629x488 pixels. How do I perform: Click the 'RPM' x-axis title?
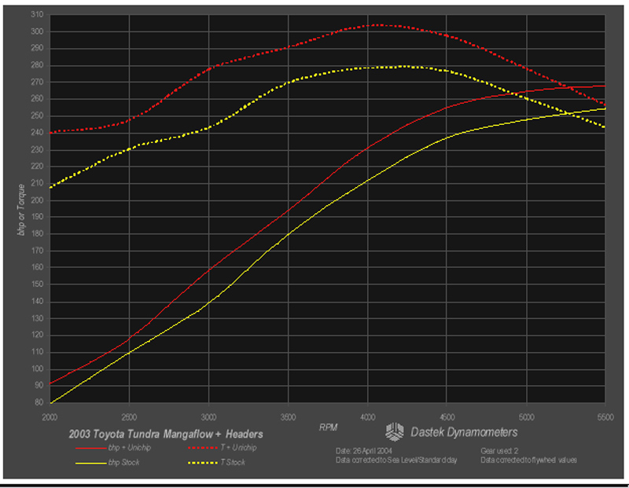pyautogui.click(x=328, y=427)
